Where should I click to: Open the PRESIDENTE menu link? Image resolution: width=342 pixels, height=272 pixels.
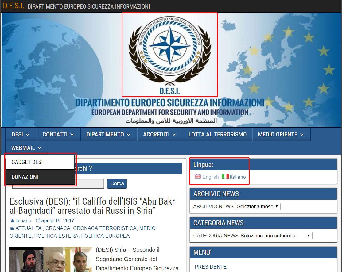(211, 267)
